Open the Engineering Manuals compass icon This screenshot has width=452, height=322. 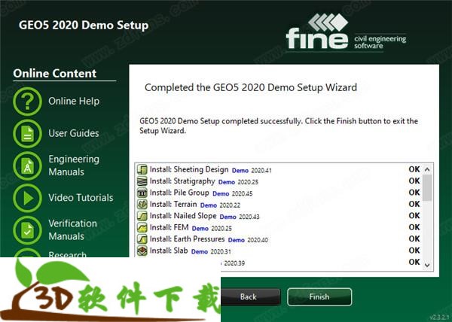click(x=27, y=166)
